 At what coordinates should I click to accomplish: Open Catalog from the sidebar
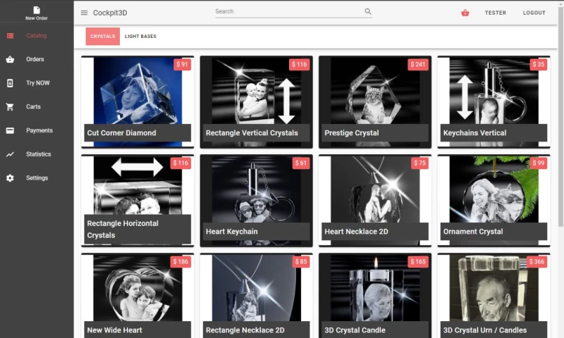37,35
